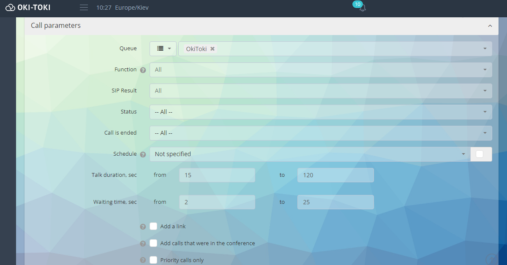Expand the Function dropdown
Screen dimensions: 507x265
click(x=321, y=70)
